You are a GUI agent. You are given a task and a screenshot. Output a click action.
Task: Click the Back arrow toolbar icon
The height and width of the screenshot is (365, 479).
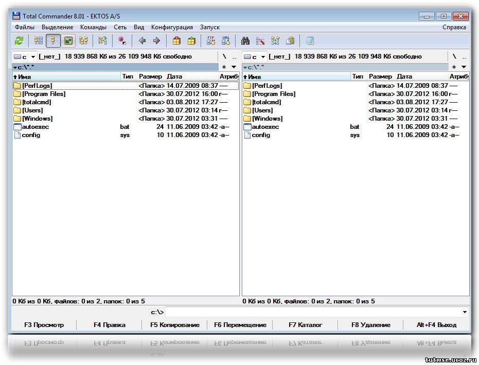(142, 41)
